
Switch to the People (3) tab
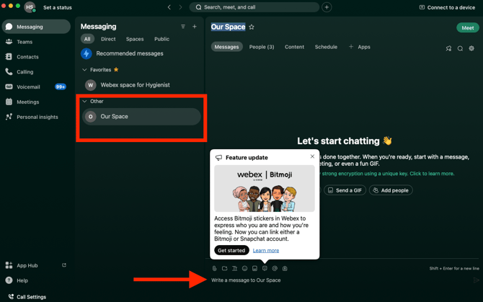click(262, 47)
